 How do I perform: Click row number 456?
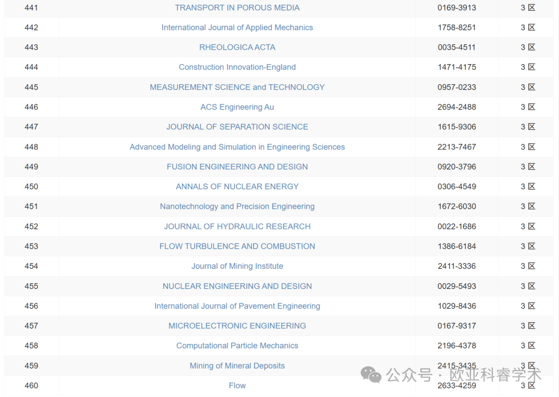point(32,306)
